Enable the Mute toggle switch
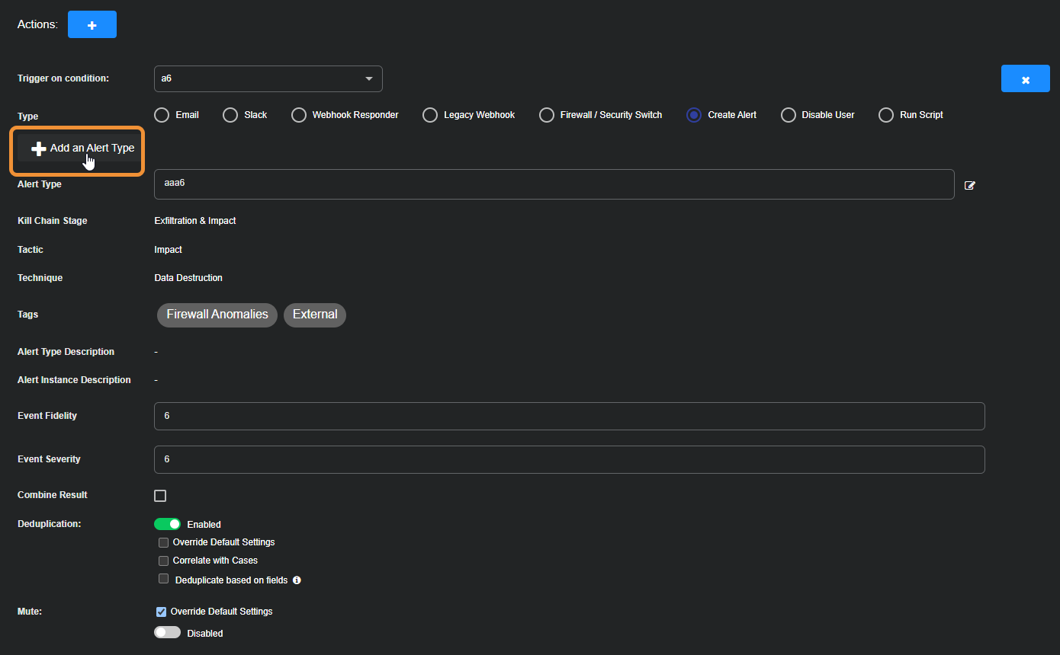Viewport: 1060px width, 655px height. tap(167, 633)
